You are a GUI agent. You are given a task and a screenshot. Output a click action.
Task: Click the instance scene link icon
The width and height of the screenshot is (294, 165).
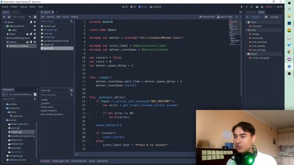click(x=9, y=17)
